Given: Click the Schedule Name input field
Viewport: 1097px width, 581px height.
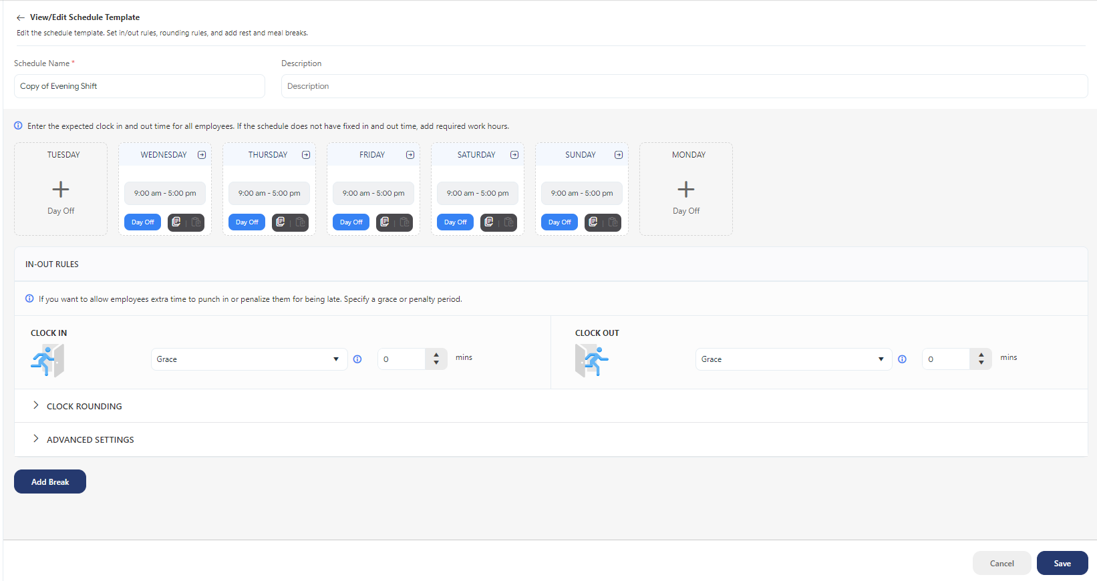Looking at the screenshot, I should click(x=139, y=86).
